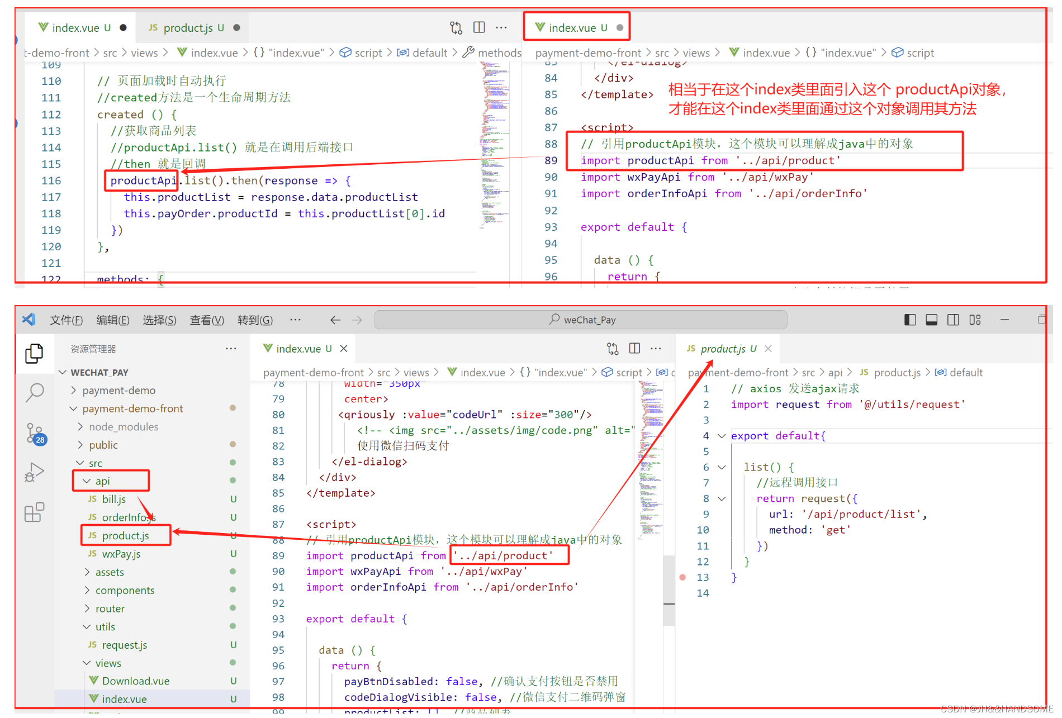Image resolution: width=1062 pixels, height=718 pixels.
Task: Click the top-left editor minimap
Action: pyautogui.click(x=495, y=145)
